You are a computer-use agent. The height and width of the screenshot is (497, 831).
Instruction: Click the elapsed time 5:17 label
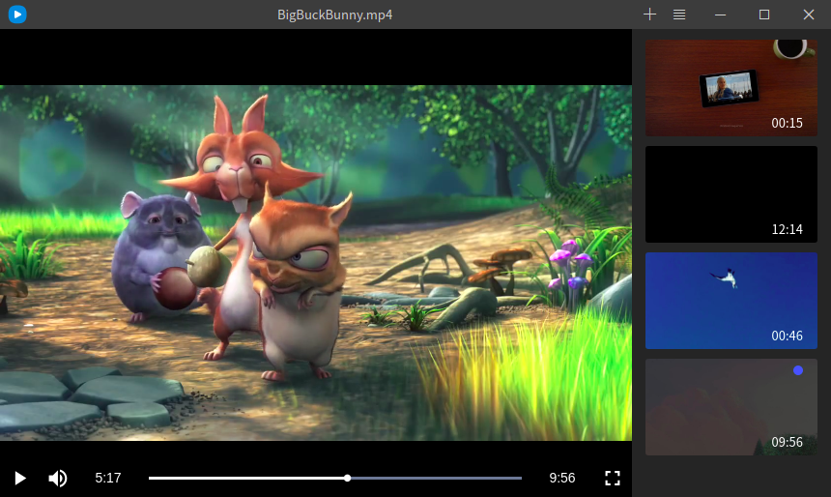click(108, 478)
